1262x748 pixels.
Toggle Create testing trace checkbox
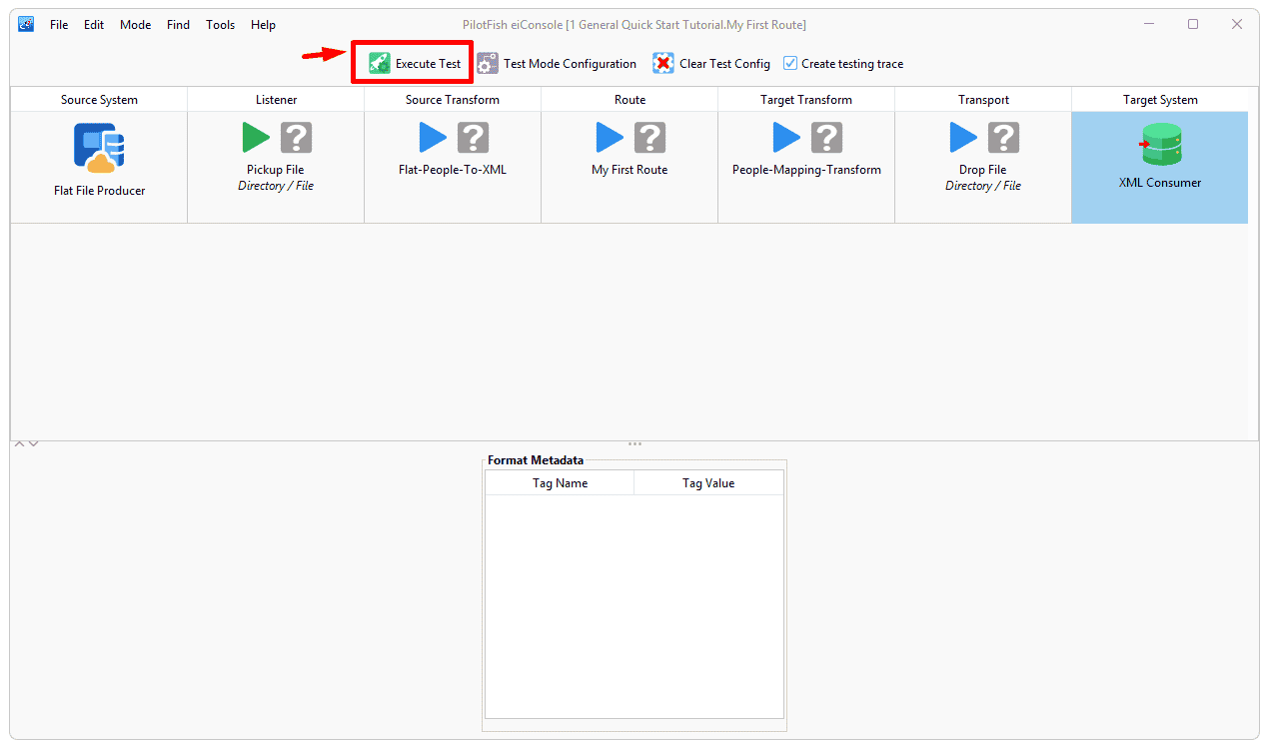click(x=790, y=63)
